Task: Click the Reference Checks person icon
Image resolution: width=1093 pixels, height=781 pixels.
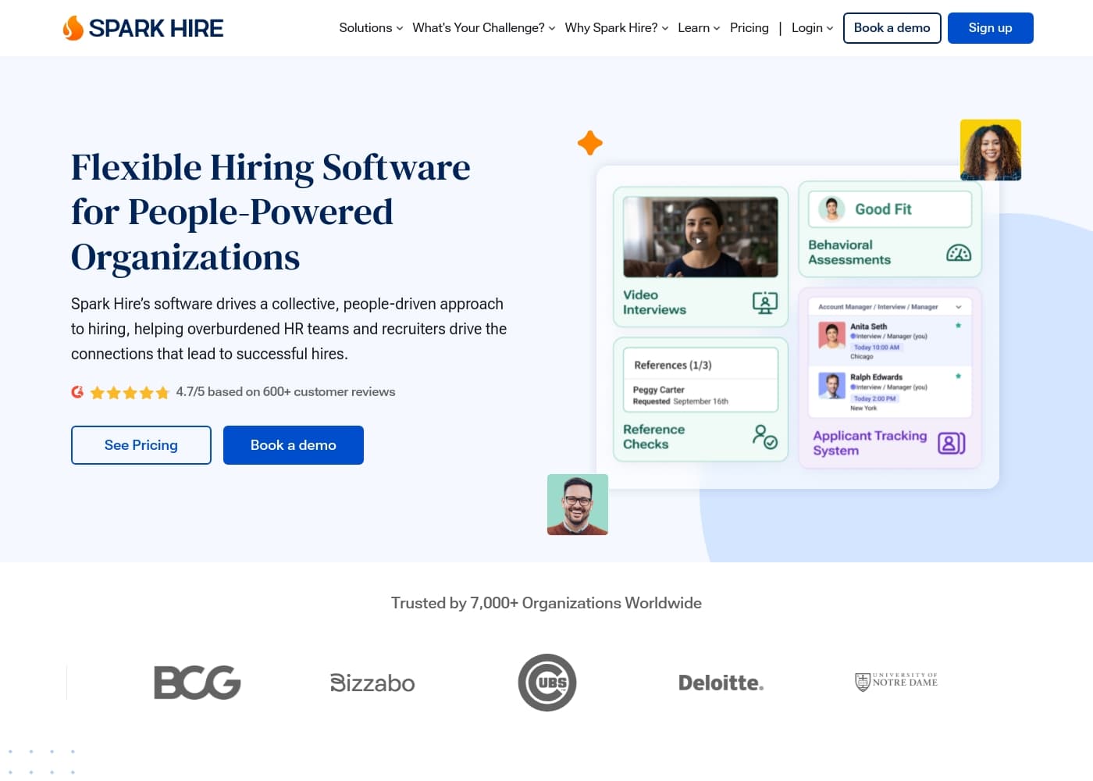Action: pyautogui.click(x=765, y=437)
